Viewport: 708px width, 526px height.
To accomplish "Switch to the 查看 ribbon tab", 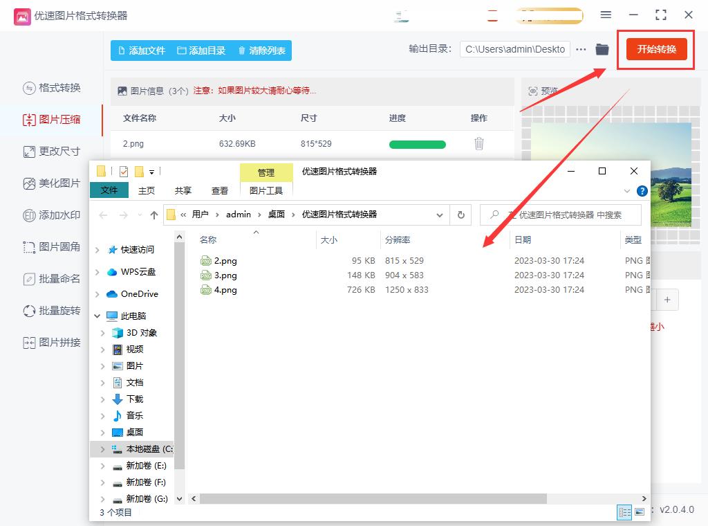I will (219, 190).
